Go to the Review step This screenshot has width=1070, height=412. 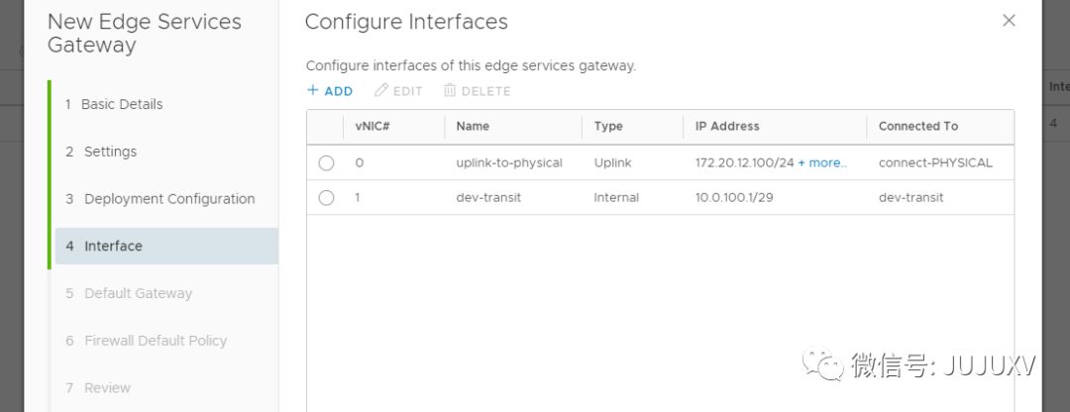[x=107, y=388]
